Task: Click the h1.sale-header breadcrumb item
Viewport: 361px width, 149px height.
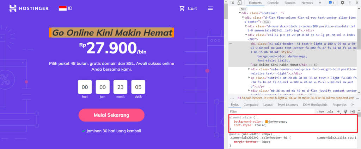Action: (295, 98)
